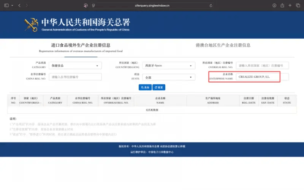Screen dimensions: 304x190
Task: Switch to the 港澳台地区生产企业注册信息 tab
Action: [223, 45]
